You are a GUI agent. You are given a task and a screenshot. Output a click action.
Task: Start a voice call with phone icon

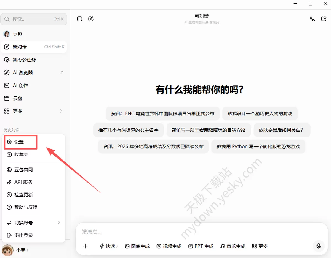312,19
